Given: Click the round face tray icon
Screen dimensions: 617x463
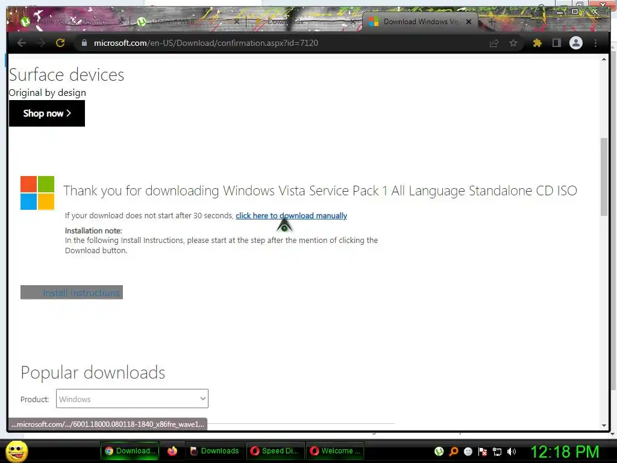Looking at the screenshot, I should 468,452.
